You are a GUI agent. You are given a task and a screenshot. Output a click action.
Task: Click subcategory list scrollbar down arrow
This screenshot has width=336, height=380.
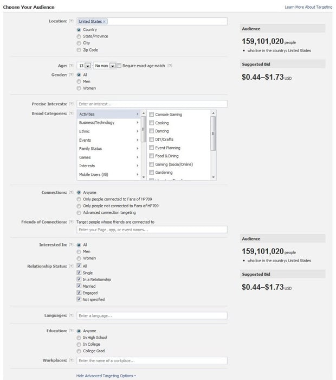pyautogui.click(x=213, y=177)
